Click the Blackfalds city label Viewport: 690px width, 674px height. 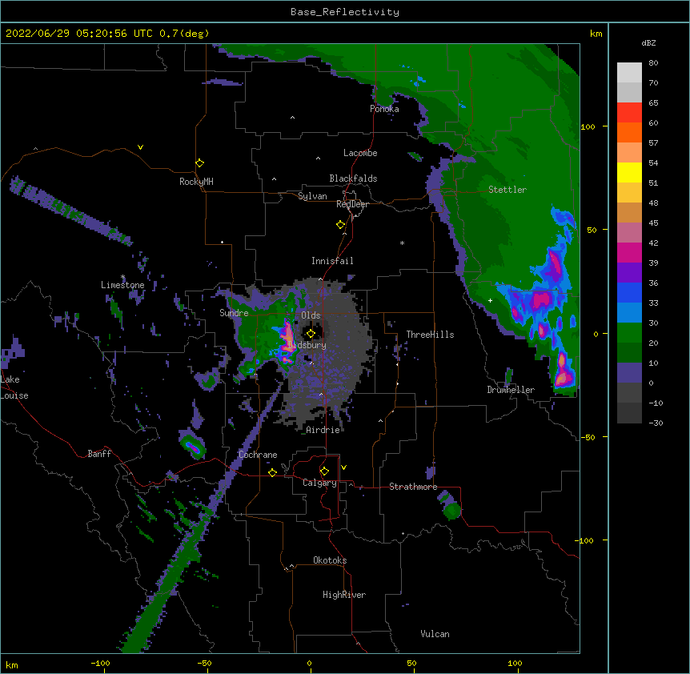(x=353, y=179)
